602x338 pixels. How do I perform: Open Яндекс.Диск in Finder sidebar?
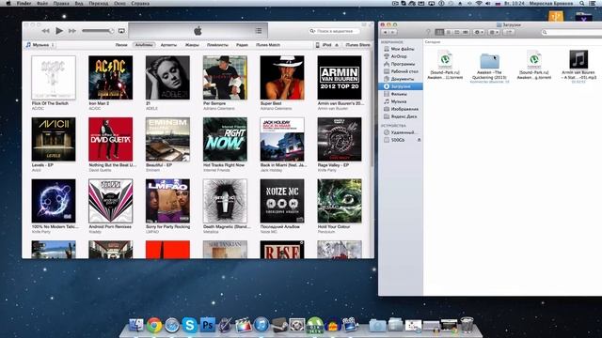(x=401, y=116)
